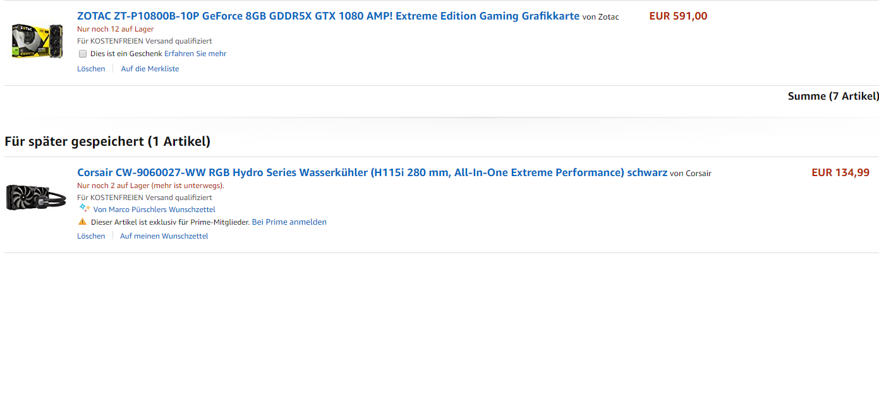The width and height of the screenshot is (879, 409).
Task: Click 'Auf meinen Wunschzettel' for the Corsair cooler
Action: (164, 236)
